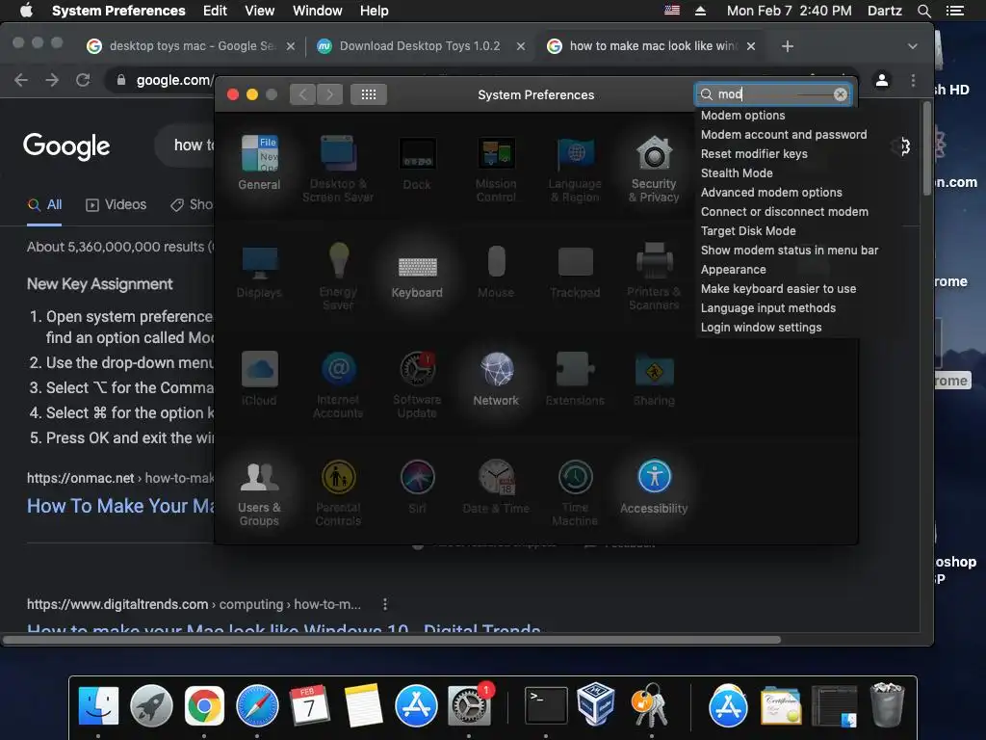Expand Chrome tab search dropdown
This screenshot has width=986, height=740.
[x=913, y=46]
